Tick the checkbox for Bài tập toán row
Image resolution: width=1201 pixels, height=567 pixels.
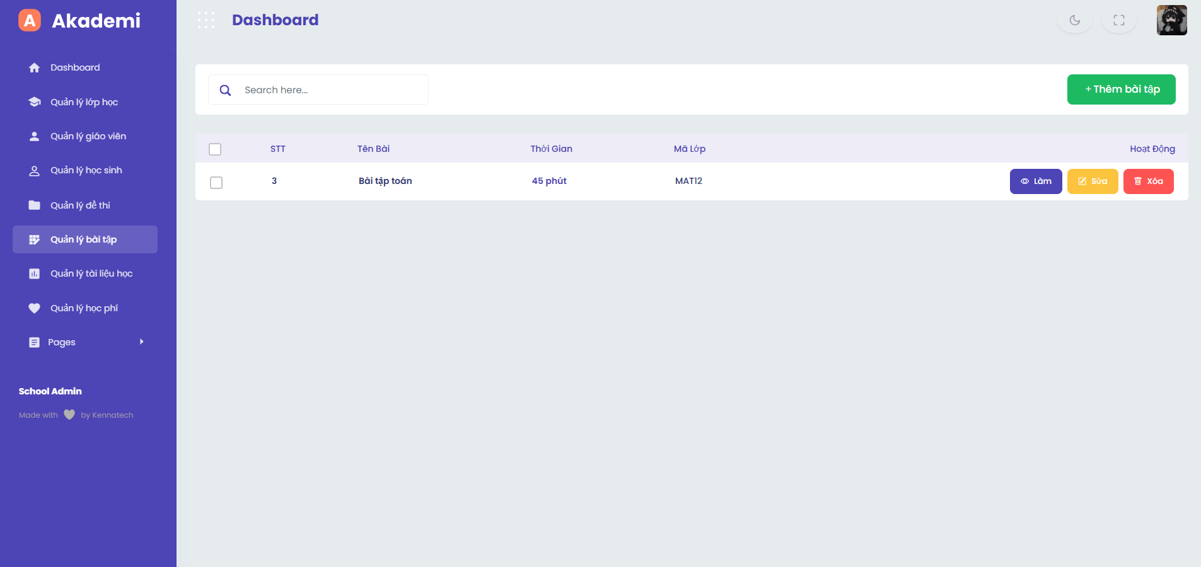(216, 183)
